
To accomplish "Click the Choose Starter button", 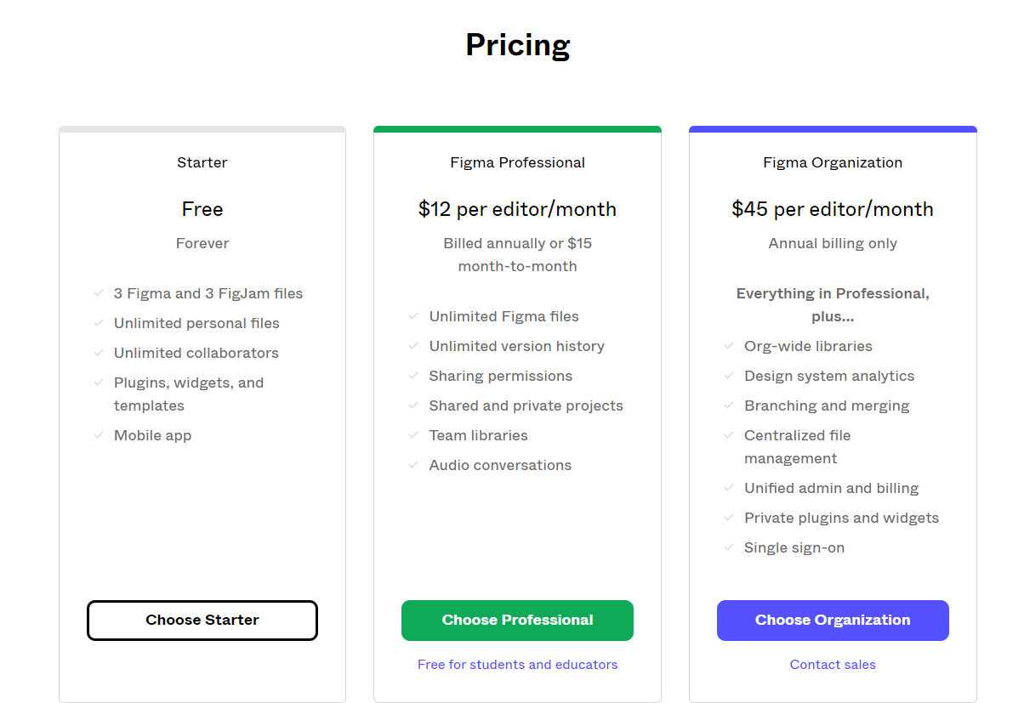I will 202,620.
